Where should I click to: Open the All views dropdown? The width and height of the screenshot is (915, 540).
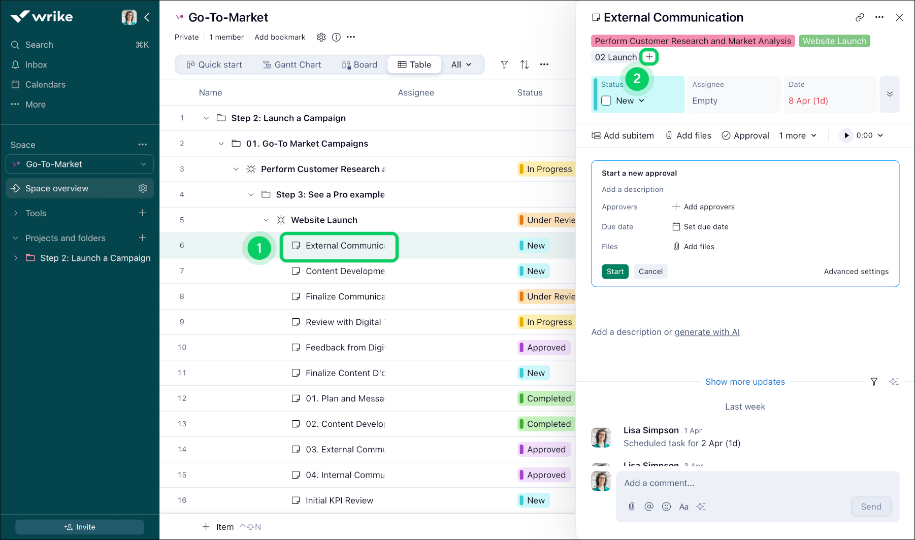461,64
